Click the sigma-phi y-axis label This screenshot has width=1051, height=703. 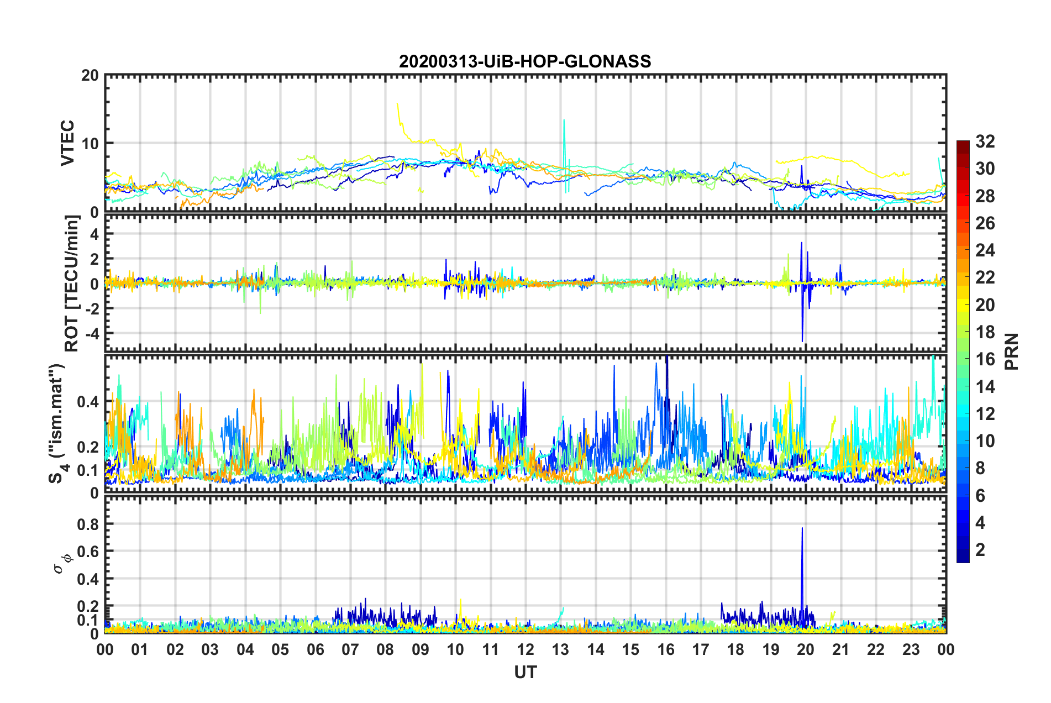click(x=62, y=564)
